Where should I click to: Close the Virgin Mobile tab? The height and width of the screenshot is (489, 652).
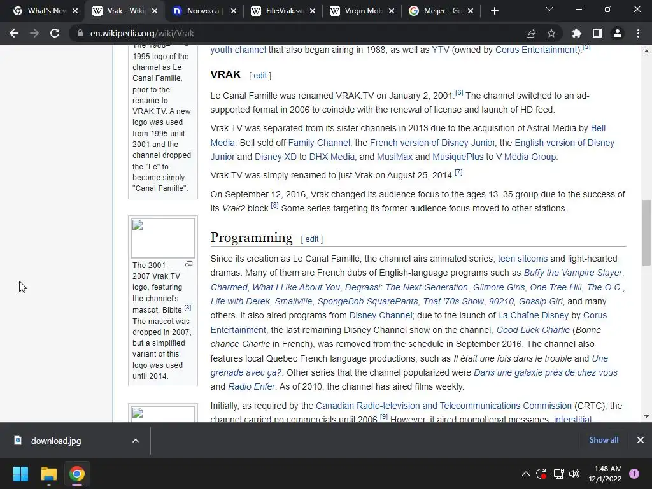pos(392,11)
